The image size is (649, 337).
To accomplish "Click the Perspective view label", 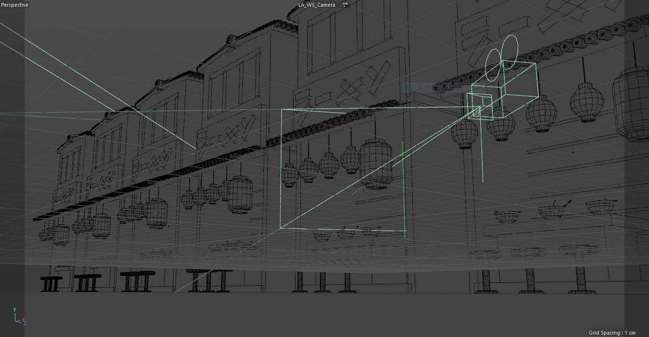I will (x=15, y=5).
